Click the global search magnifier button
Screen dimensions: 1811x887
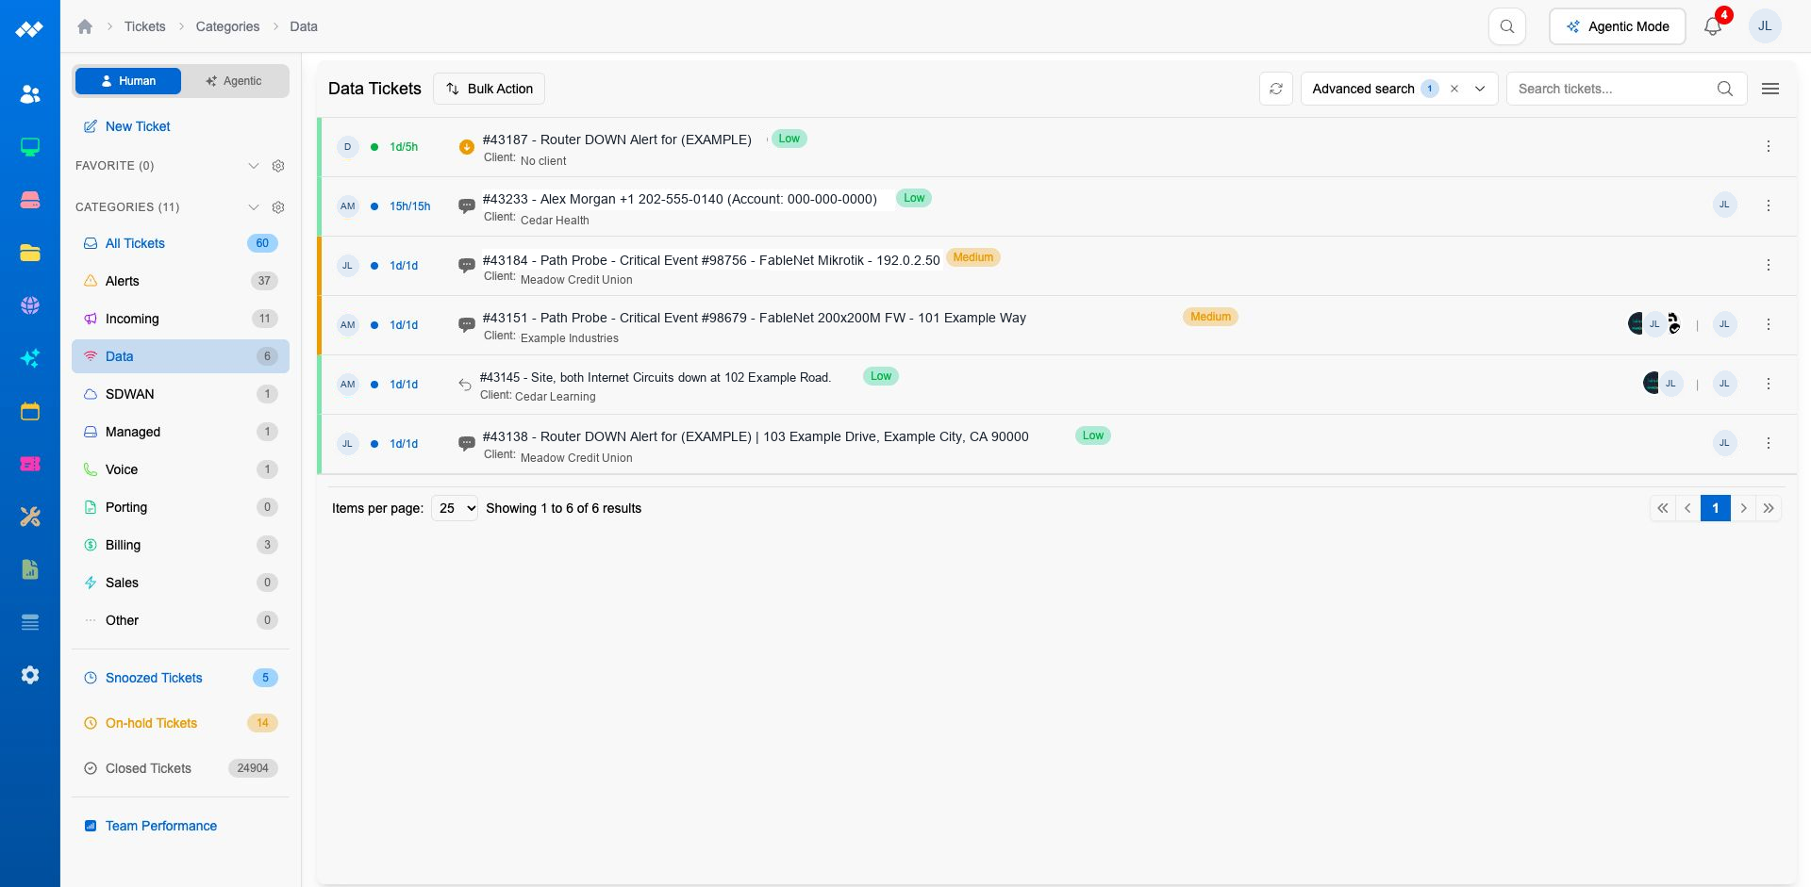click(x=1507, y=26)
